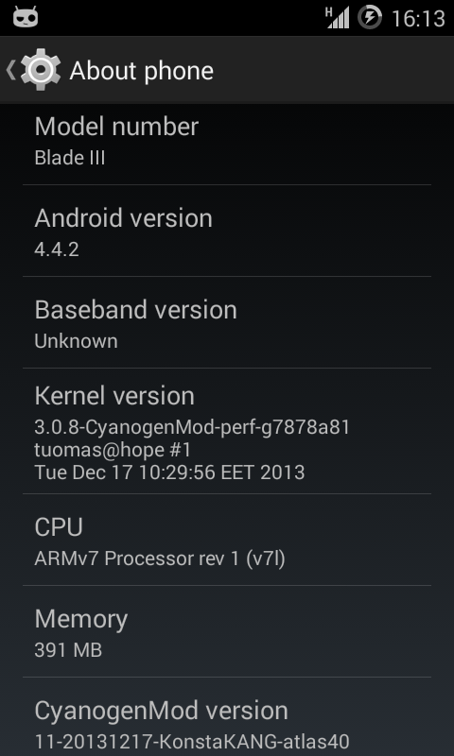Tap the 'ARMv7 Processor rev 1' text
Image resolution: width=454 pixels, height=756 pixels.
pos(137,558)
